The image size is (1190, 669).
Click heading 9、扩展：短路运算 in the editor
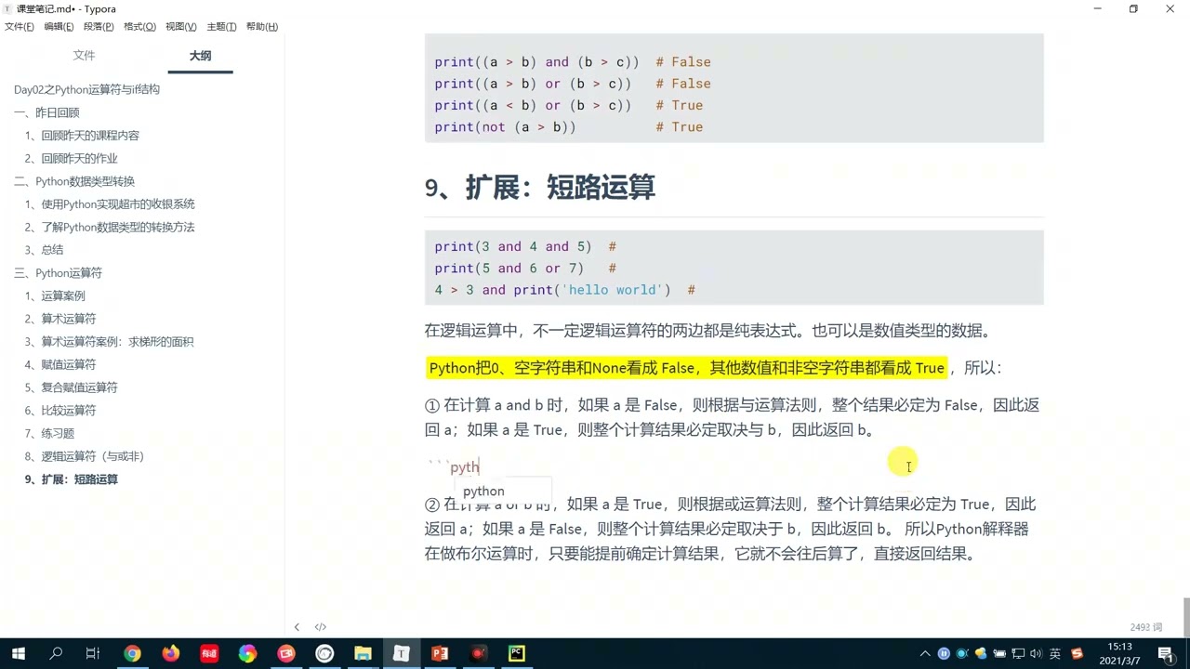click(x=540, y=187)
